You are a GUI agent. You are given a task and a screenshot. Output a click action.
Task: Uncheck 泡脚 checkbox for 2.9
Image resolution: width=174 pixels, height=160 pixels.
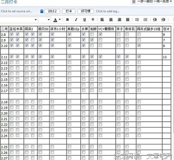pos(92,40)
